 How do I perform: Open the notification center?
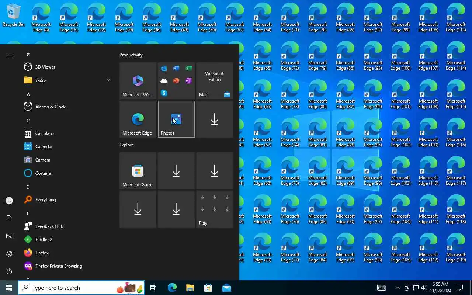[x=460, y=288]
